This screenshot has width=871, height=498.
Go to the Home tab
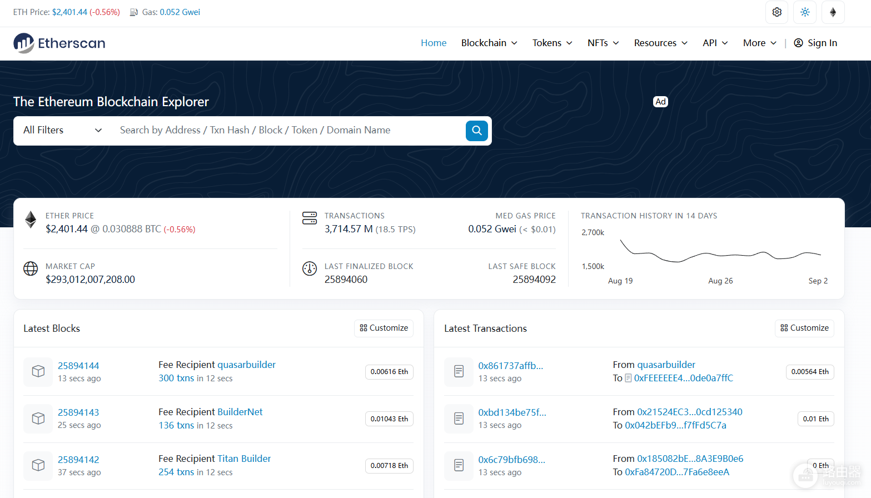coord(434,43)
